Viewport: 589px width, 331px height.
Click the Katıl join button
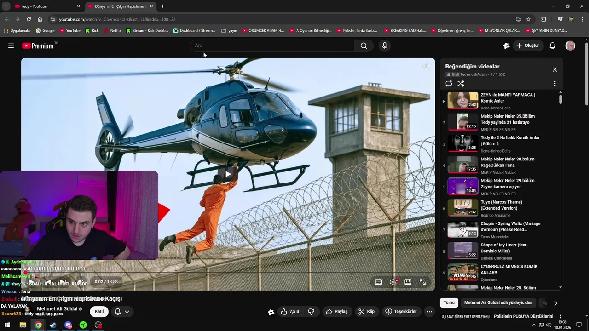pos(99,311)
